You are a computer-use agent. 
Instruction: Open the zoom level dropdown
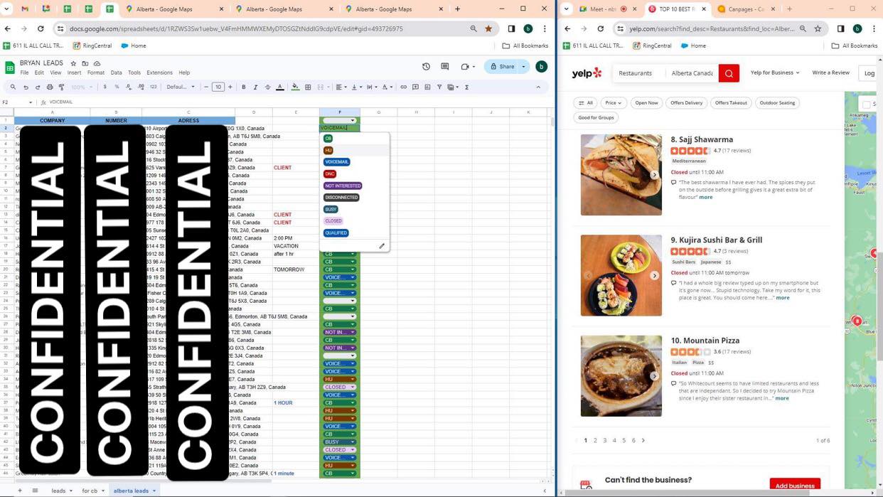click(x=82, y=87)
